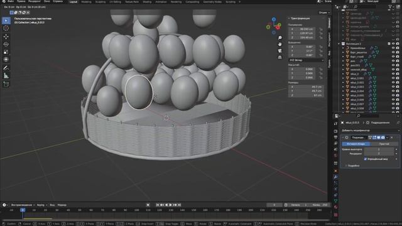Toggle Коллекция 2 eye visibility
The width and height of the screenshot is (402, 226).
[x=393, y=43]
